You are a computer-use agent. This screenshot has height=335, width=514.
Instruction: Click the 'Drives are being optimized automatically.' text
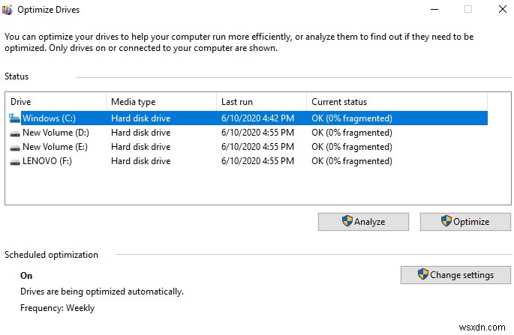102,292
